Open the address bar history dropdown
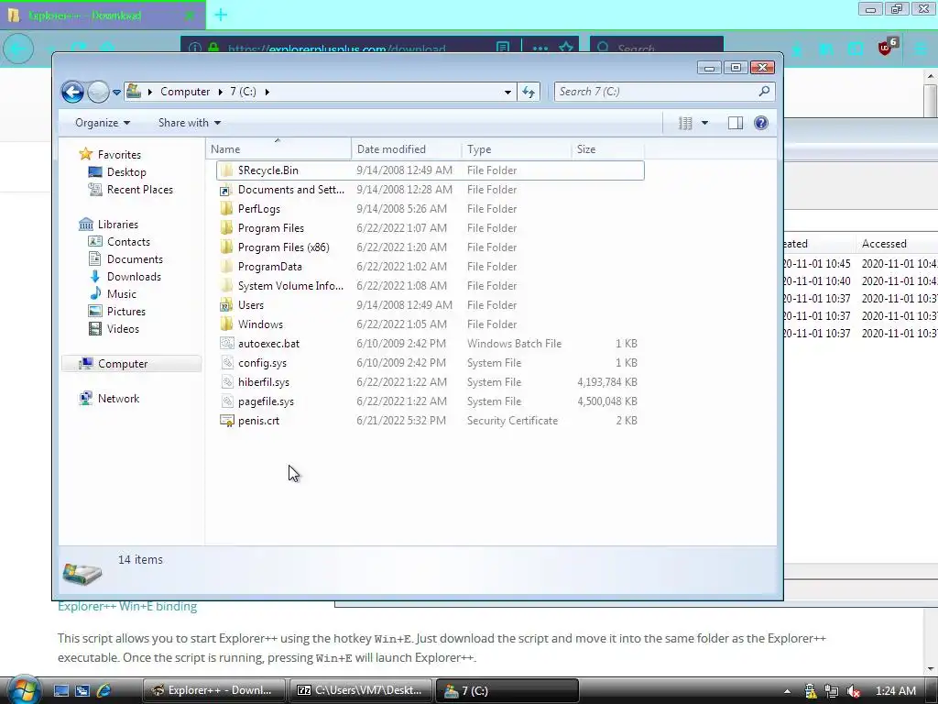This screenshot has width=938, height=704. (507, 92)
